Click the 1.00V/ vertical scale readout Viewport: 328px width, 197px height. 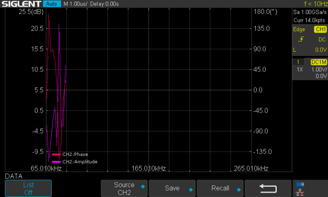tap(319, 69)
